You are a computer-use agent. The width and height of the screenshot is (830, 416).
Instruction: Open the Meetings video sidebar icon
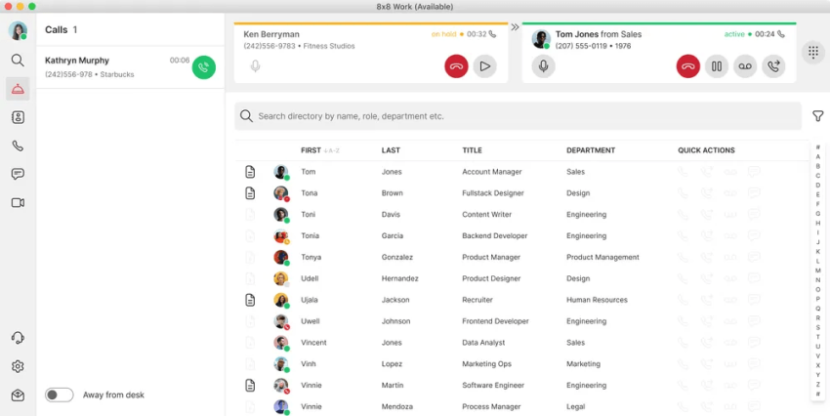pos(18,203)
